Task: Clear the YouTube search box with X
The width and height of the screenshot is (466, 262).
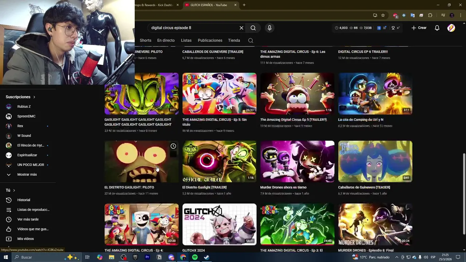Action: 241,28
